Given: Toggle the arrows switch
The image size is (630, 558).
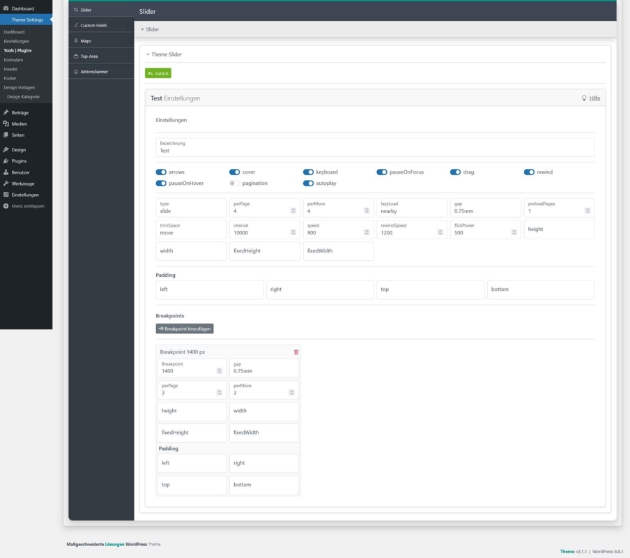Looking at the screenshot, I should 161,172.
